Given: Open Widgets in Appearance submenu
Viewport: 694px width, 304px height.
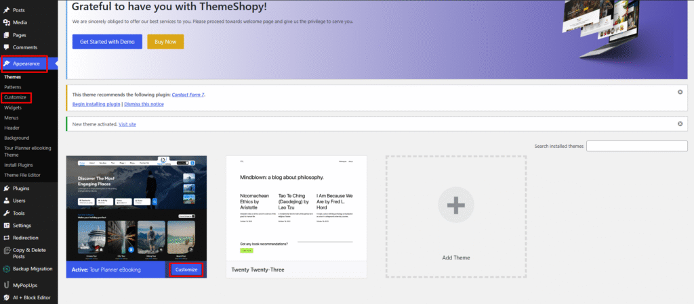Looking at the screenshot, I should click(x=14, y=107).
